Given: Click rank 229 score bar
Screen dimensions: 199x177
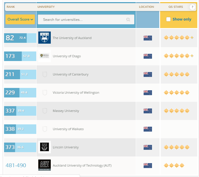Looking at the screenshot, I should (20, 93).
